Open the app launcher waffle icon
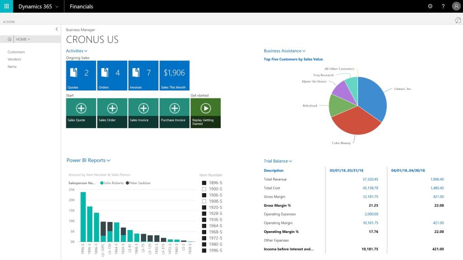Image resolution: width=463 pixels, height=260 pixels. click(x=6, y=6)
